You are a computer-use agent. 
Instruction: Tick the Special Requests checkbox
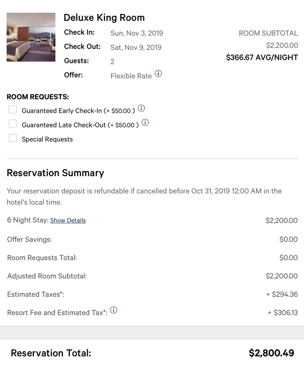12,138
